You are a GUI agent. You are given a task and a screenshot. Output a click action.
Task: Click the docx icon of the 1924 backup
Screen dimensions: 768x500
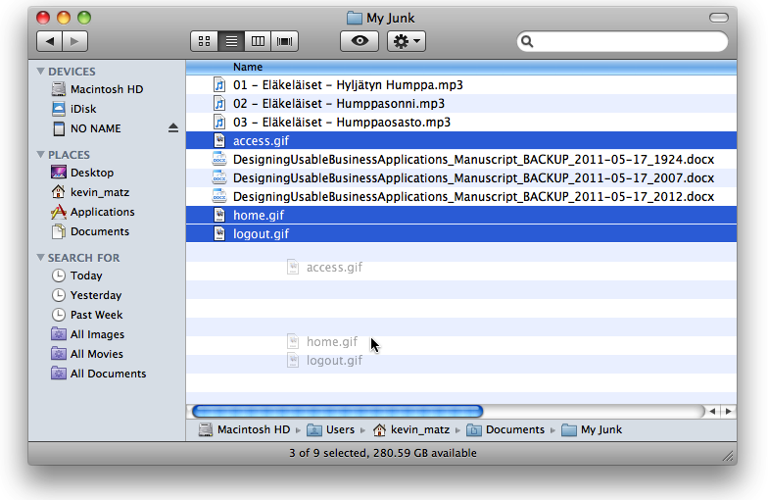coord(219,159)
